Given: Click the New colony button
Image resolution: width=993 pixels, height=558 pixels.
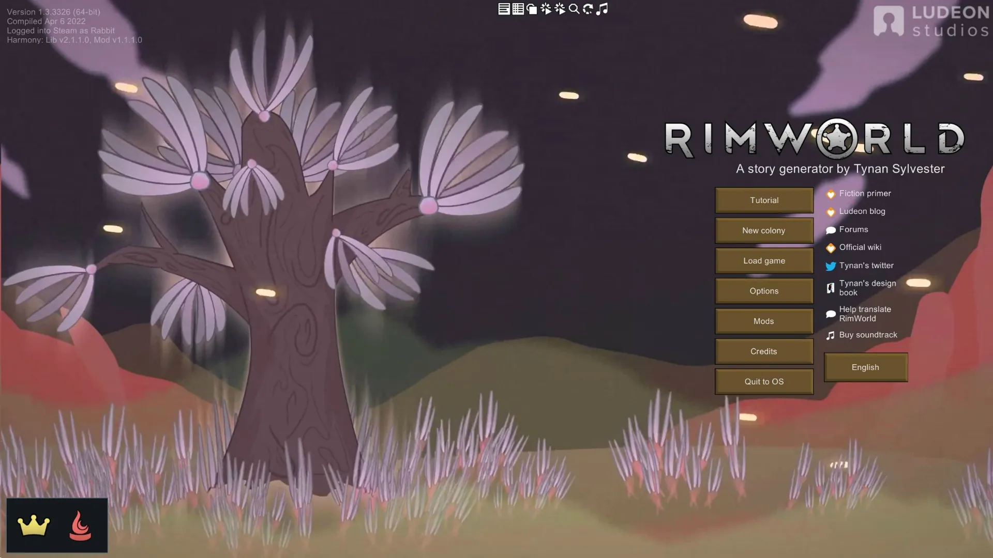Looking at the screenshot, I should click(764, 230).
